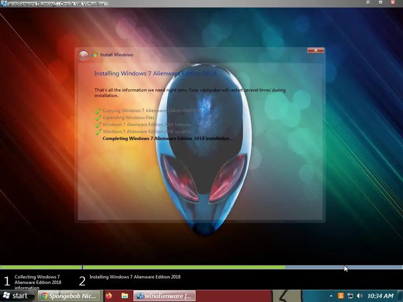The width and height of the screenshot is (403, 302).
Task: Click the 'Completing Windows 7 Alienware Edition' line
Action: point(168,138)
